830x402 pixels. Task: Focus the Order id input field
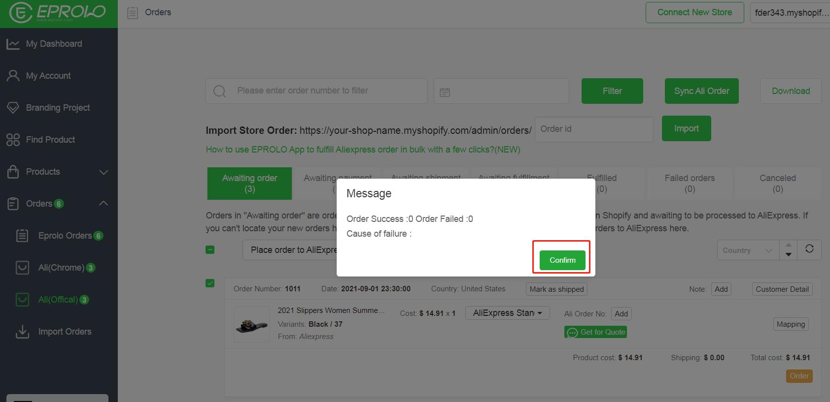(594, 129)
